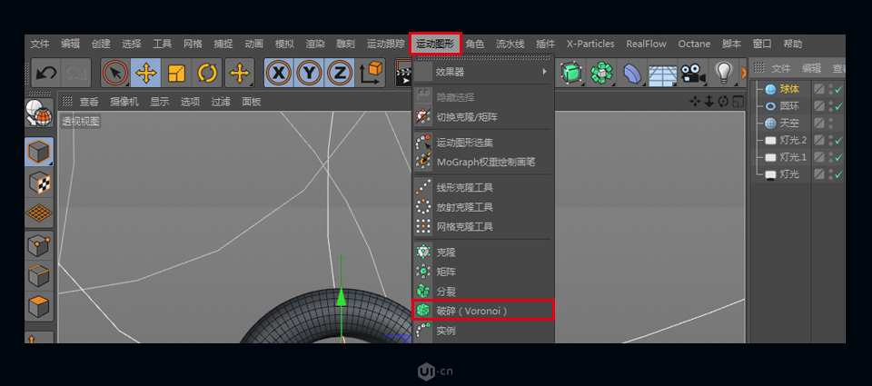Open viewport 摄像机 menu

124,102
